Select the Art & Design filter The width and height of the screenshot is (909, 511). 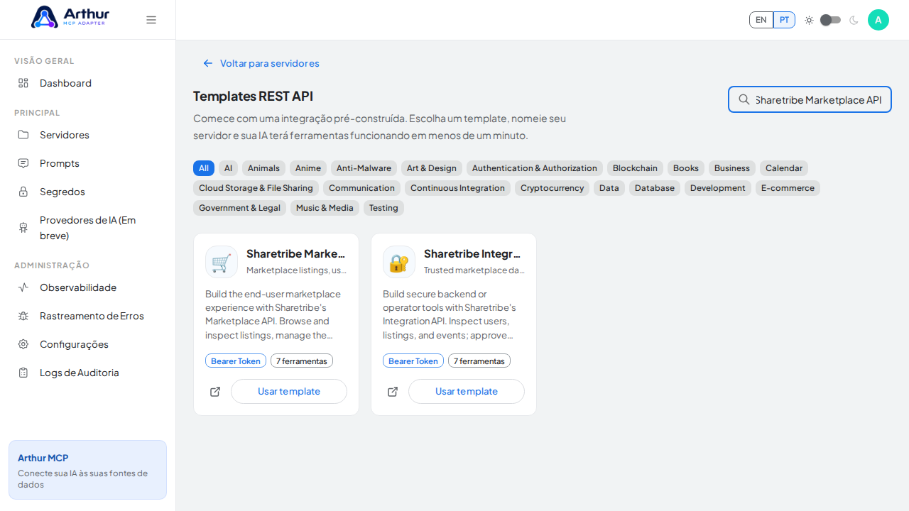432,168
